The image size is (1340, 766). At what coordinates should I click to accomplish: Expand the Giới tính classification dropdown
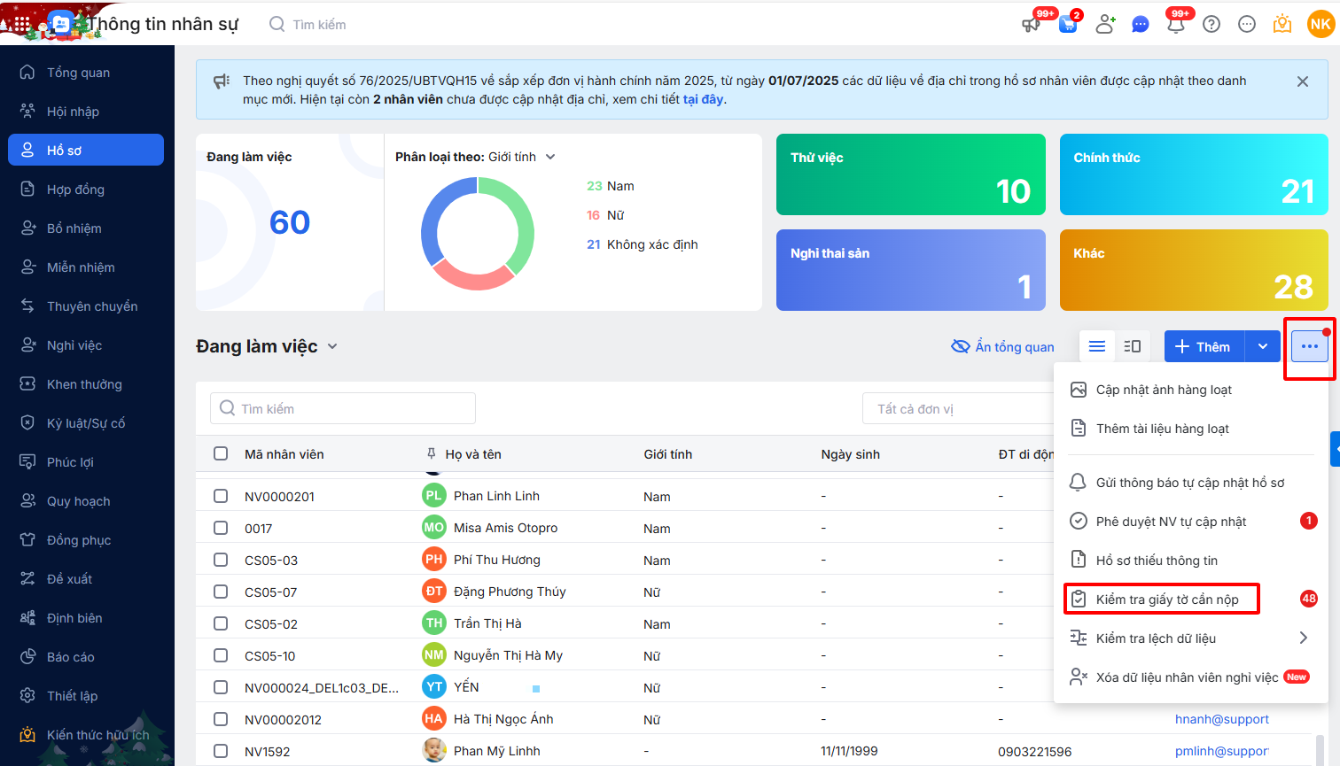pos(550,157)
